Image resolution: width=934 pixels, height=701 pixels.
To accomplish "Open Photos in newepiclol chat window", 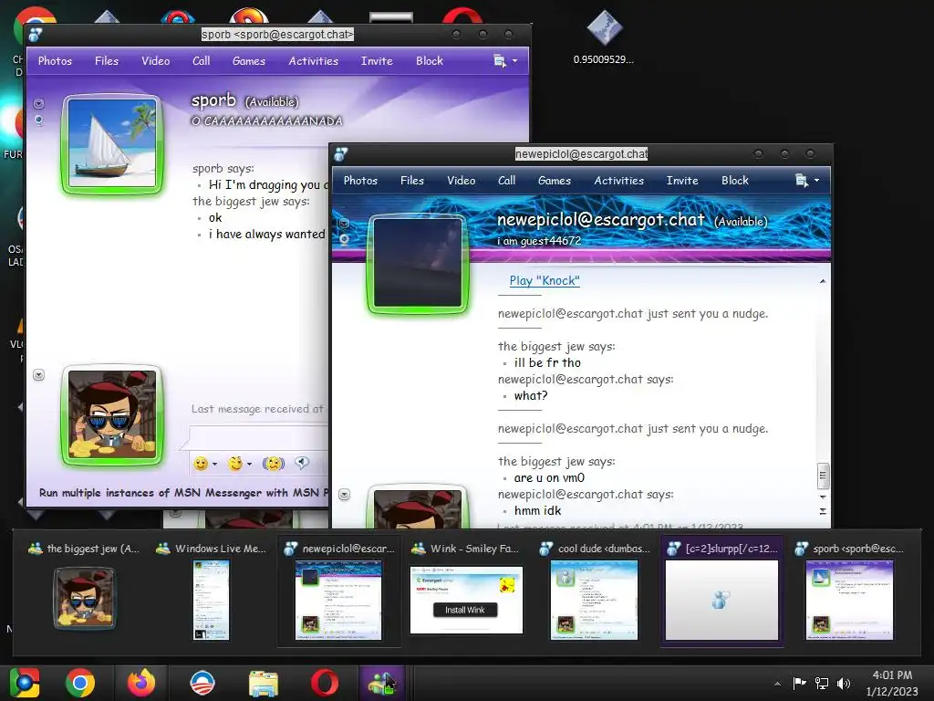I will coord(360,181).
